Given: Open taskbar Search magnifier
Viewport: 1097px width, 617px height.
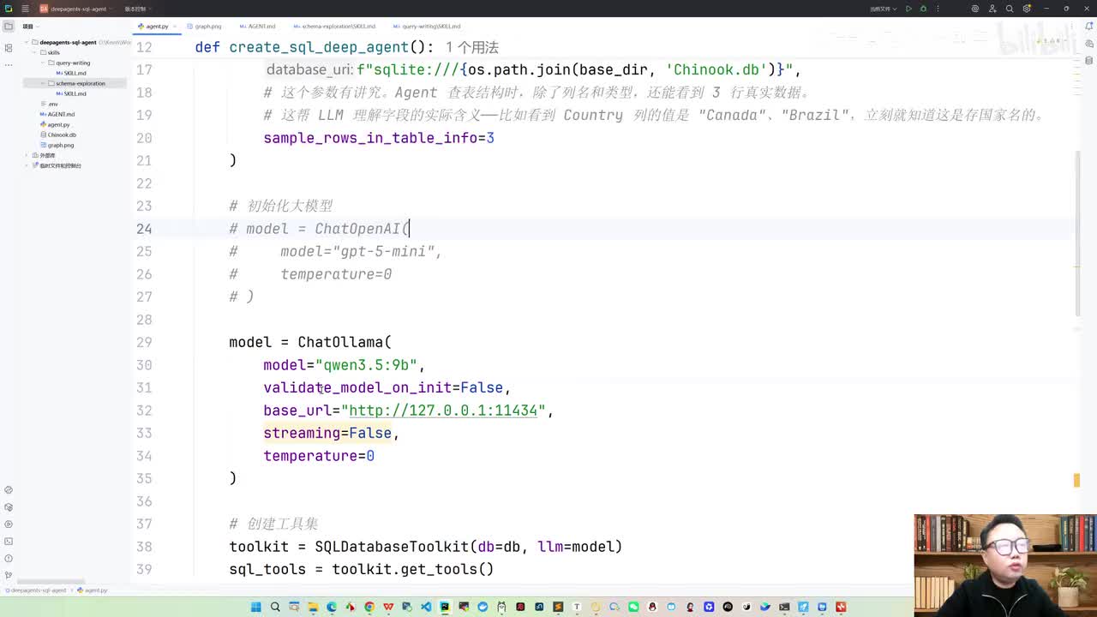Looking at the screenshot, I should pos(275,607).
